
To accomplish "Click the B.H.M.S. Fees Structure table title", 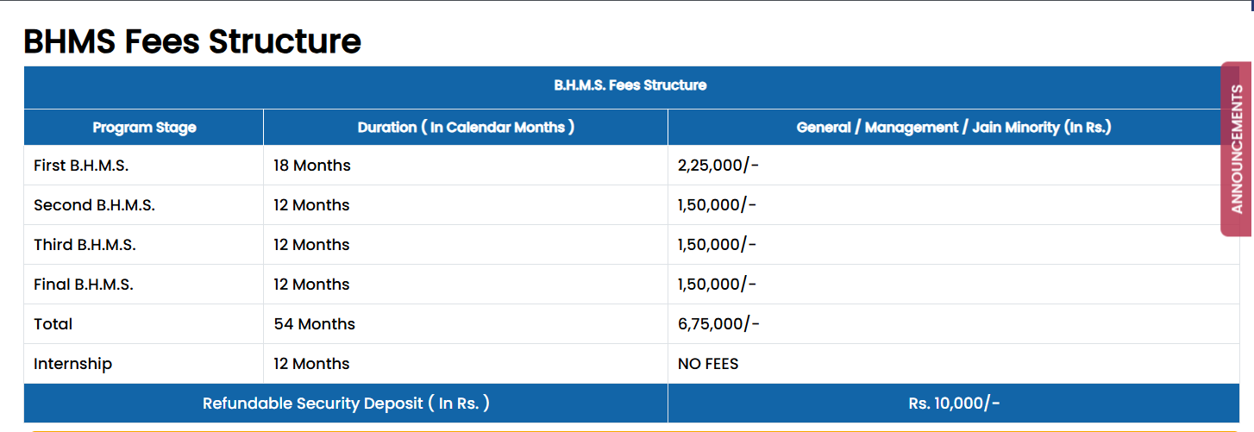I will [630, 85].
